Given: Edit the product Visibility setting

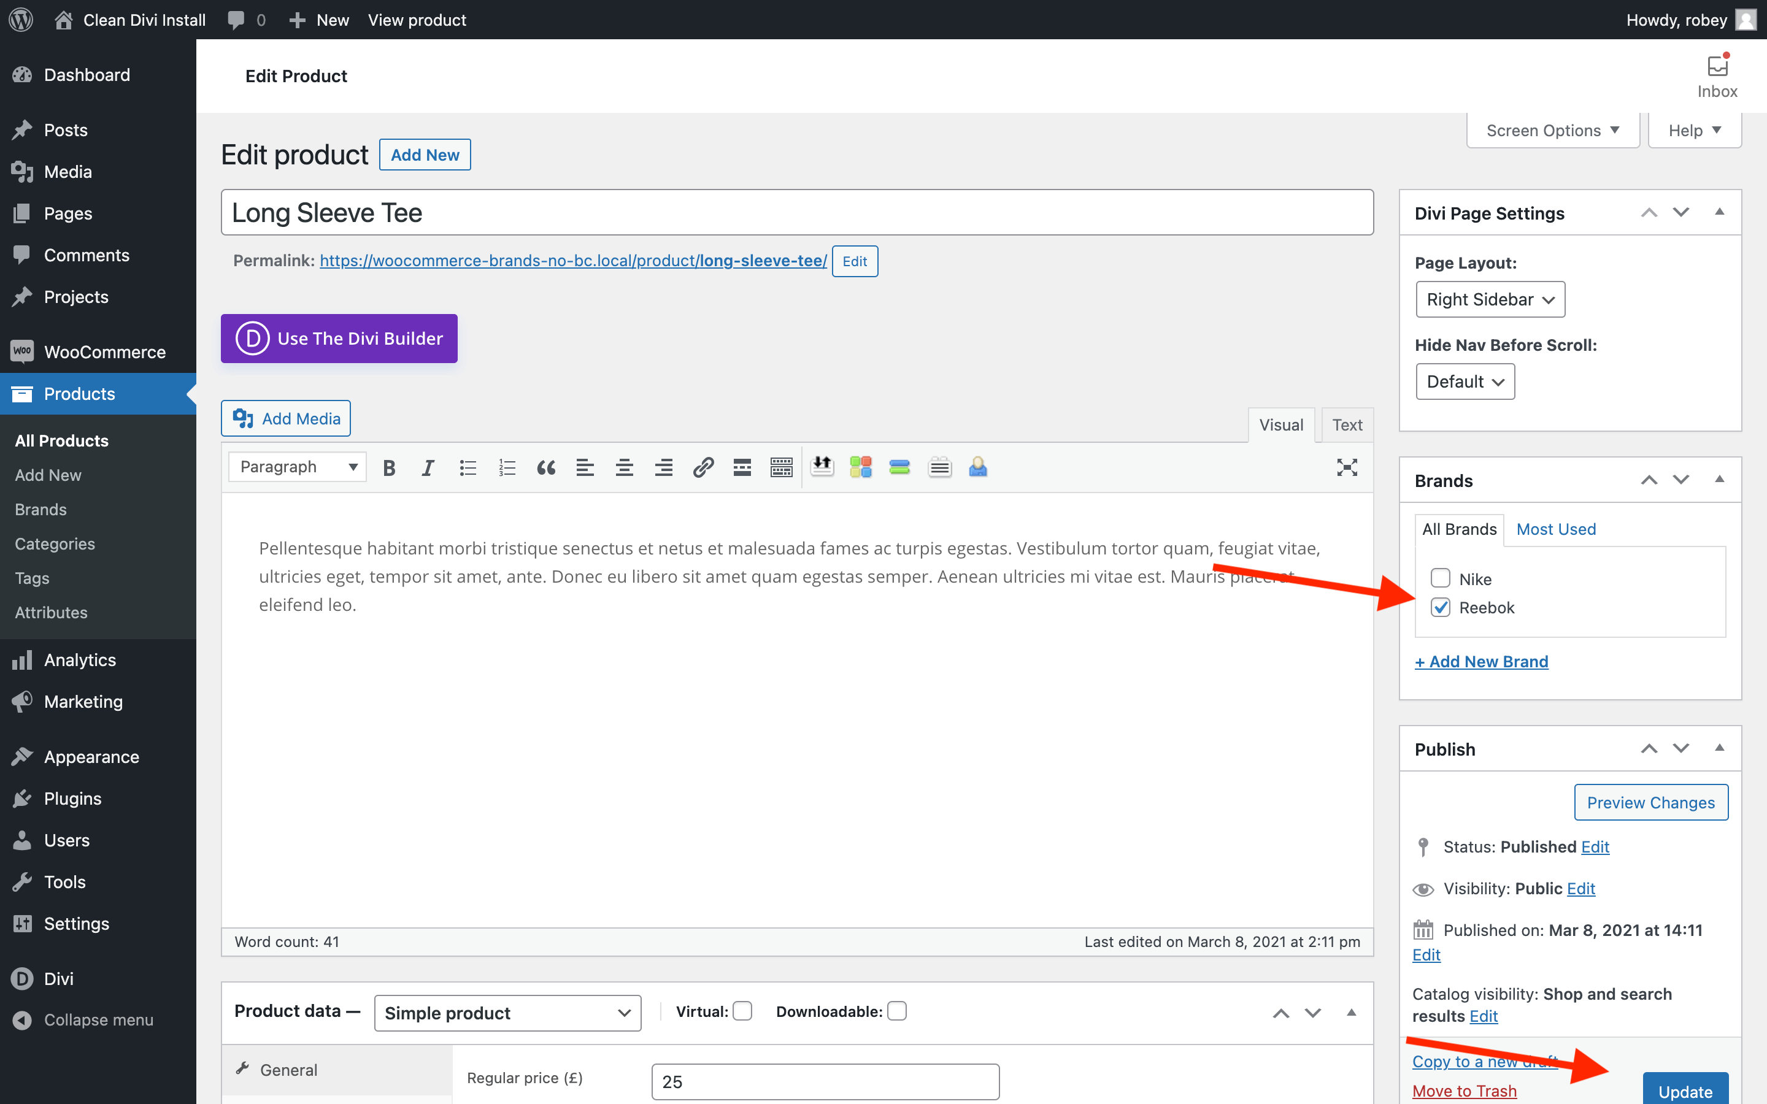Looking at the screenshot, I should 1581,889.
